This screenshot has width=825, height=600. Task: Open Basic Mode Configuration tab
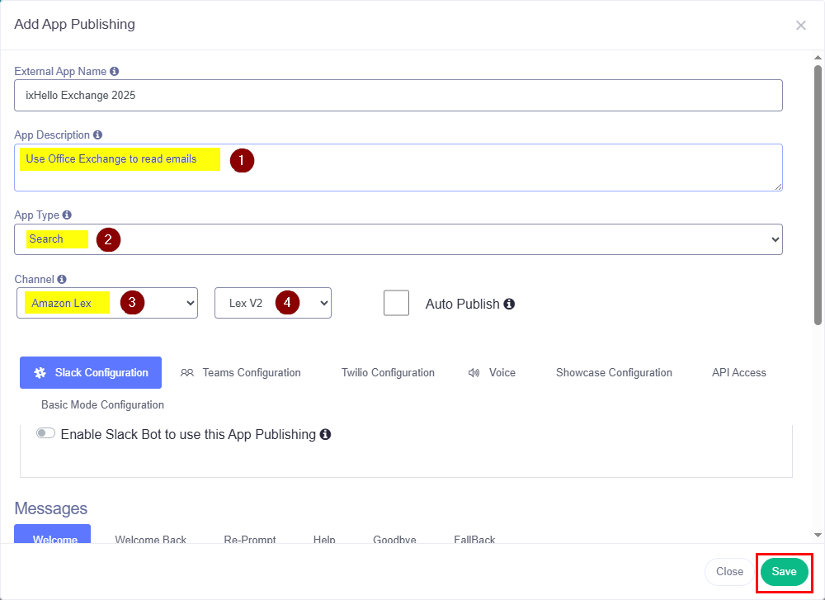click(x=102, y=404)
